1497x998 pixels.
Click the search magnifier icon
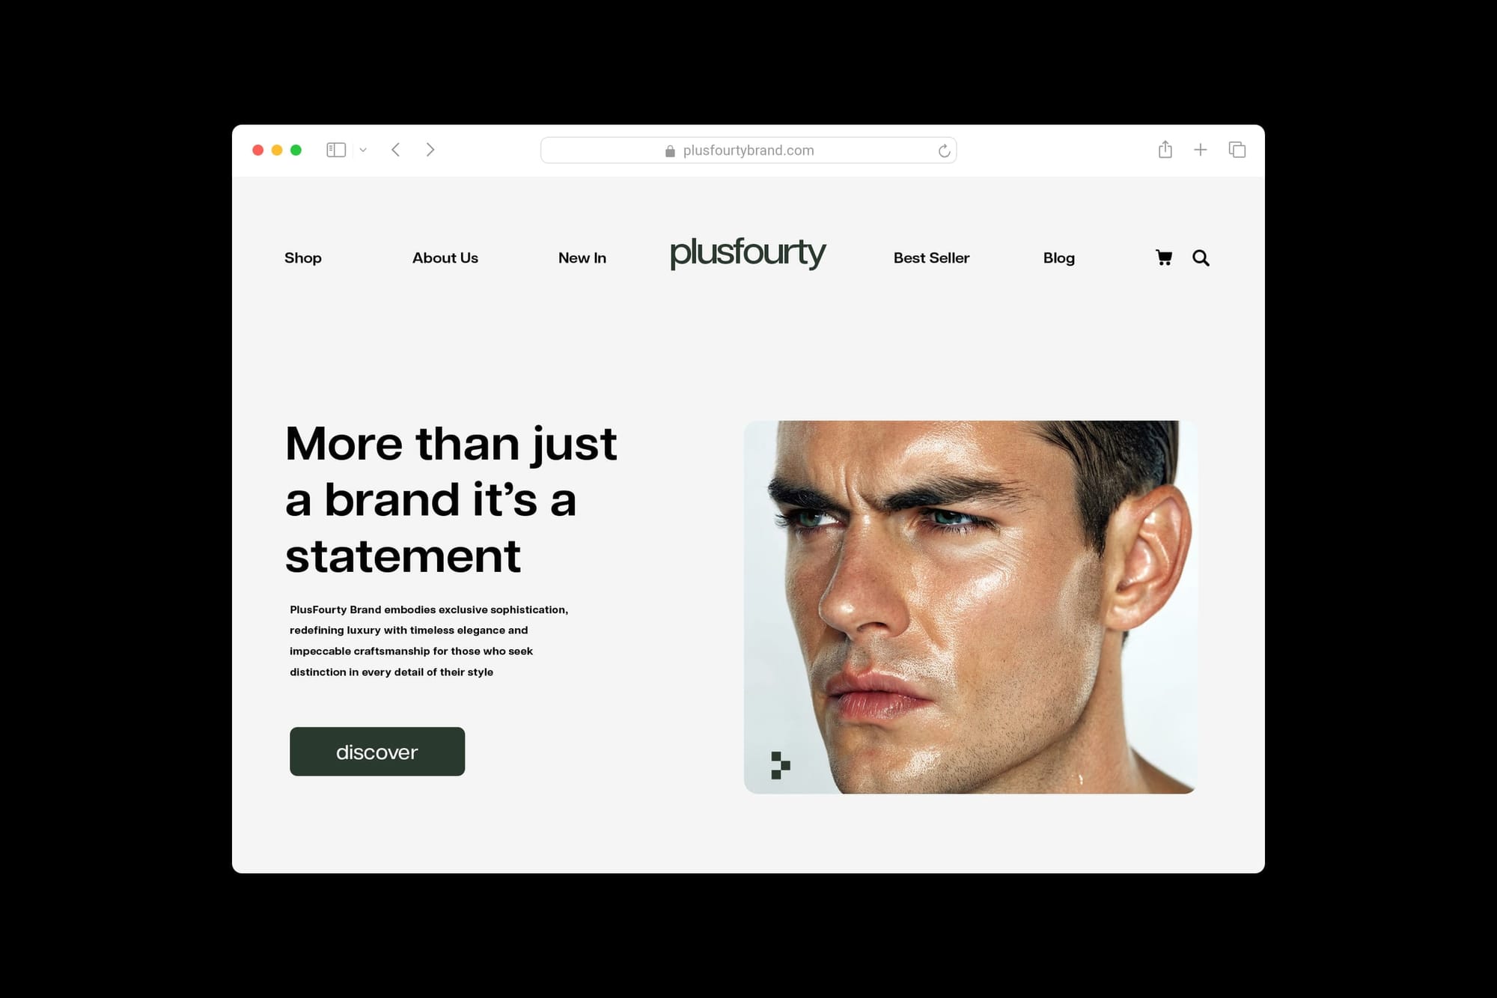click(1201, 258)
